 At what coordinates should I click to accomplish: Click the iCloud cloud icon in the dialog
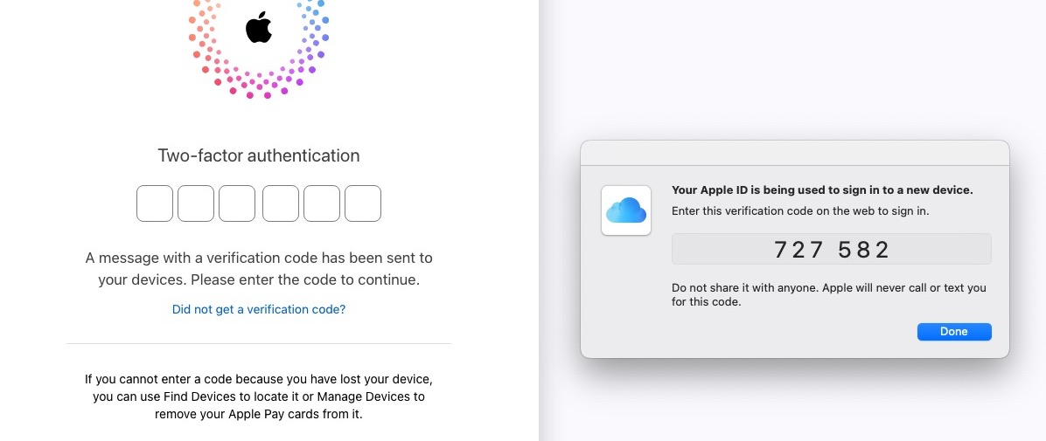tap(625, 210)
